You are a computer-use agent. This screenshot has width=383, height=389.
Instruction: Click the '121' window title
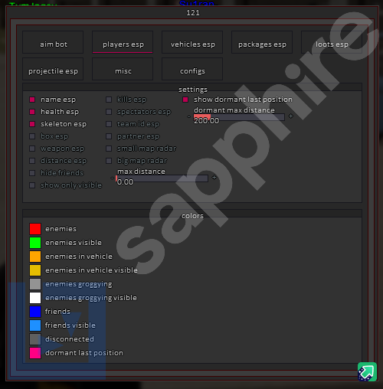pos(193,12)
